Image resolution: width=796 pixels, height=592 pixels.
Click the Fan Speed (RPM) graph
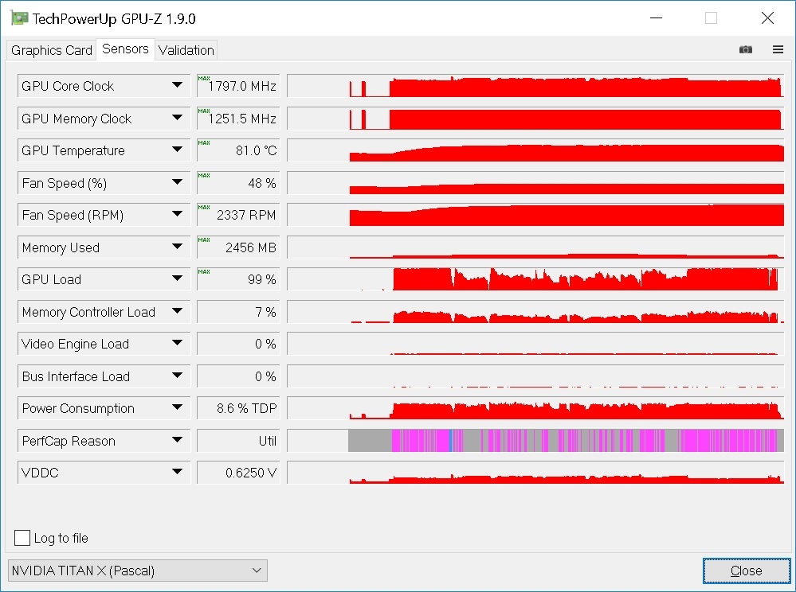(x=535, y=215)
